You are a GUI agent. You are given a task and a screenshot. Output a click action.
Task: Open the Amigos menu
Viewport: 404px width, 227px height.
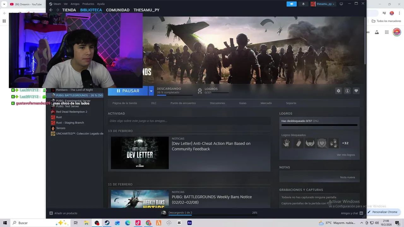click(75, 4)
